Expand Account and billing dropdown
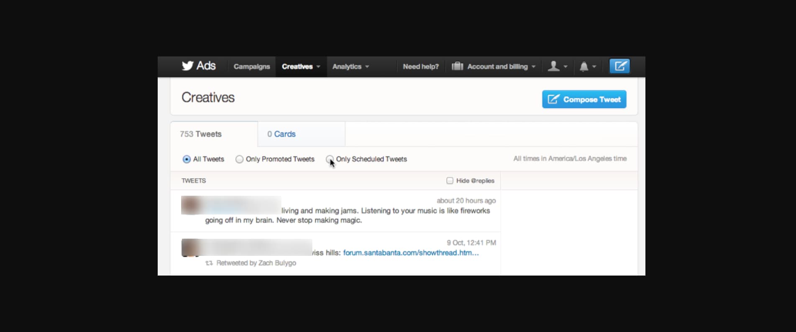This screenshot has width=796, height=332. tap(501, 66)
